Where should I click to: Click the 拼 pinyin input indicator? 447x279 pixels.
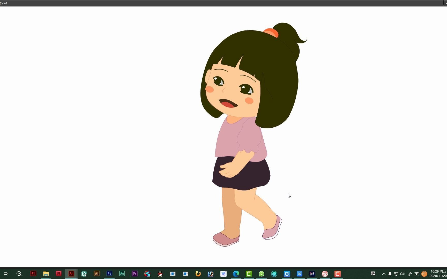click(373, 273)
